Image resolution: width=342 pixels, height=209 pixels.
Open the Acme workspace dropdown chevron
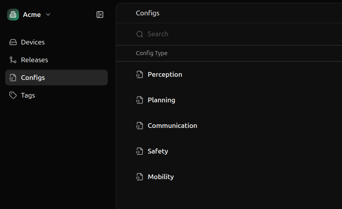pos(48,15)
